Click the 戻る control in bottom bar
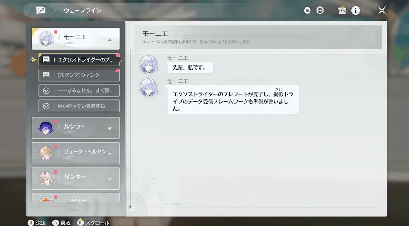 (x=61, y=222)
